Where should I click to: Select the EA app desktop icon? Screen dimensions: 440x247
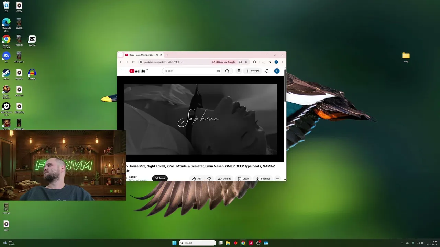tap(6, 57)
